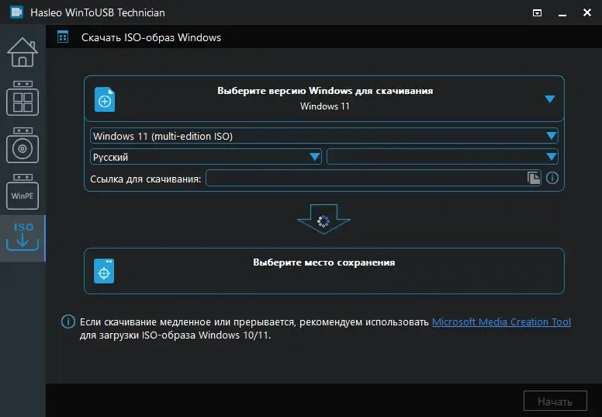
Task: Click the header grid icon beside title
Action: [63, 37]
